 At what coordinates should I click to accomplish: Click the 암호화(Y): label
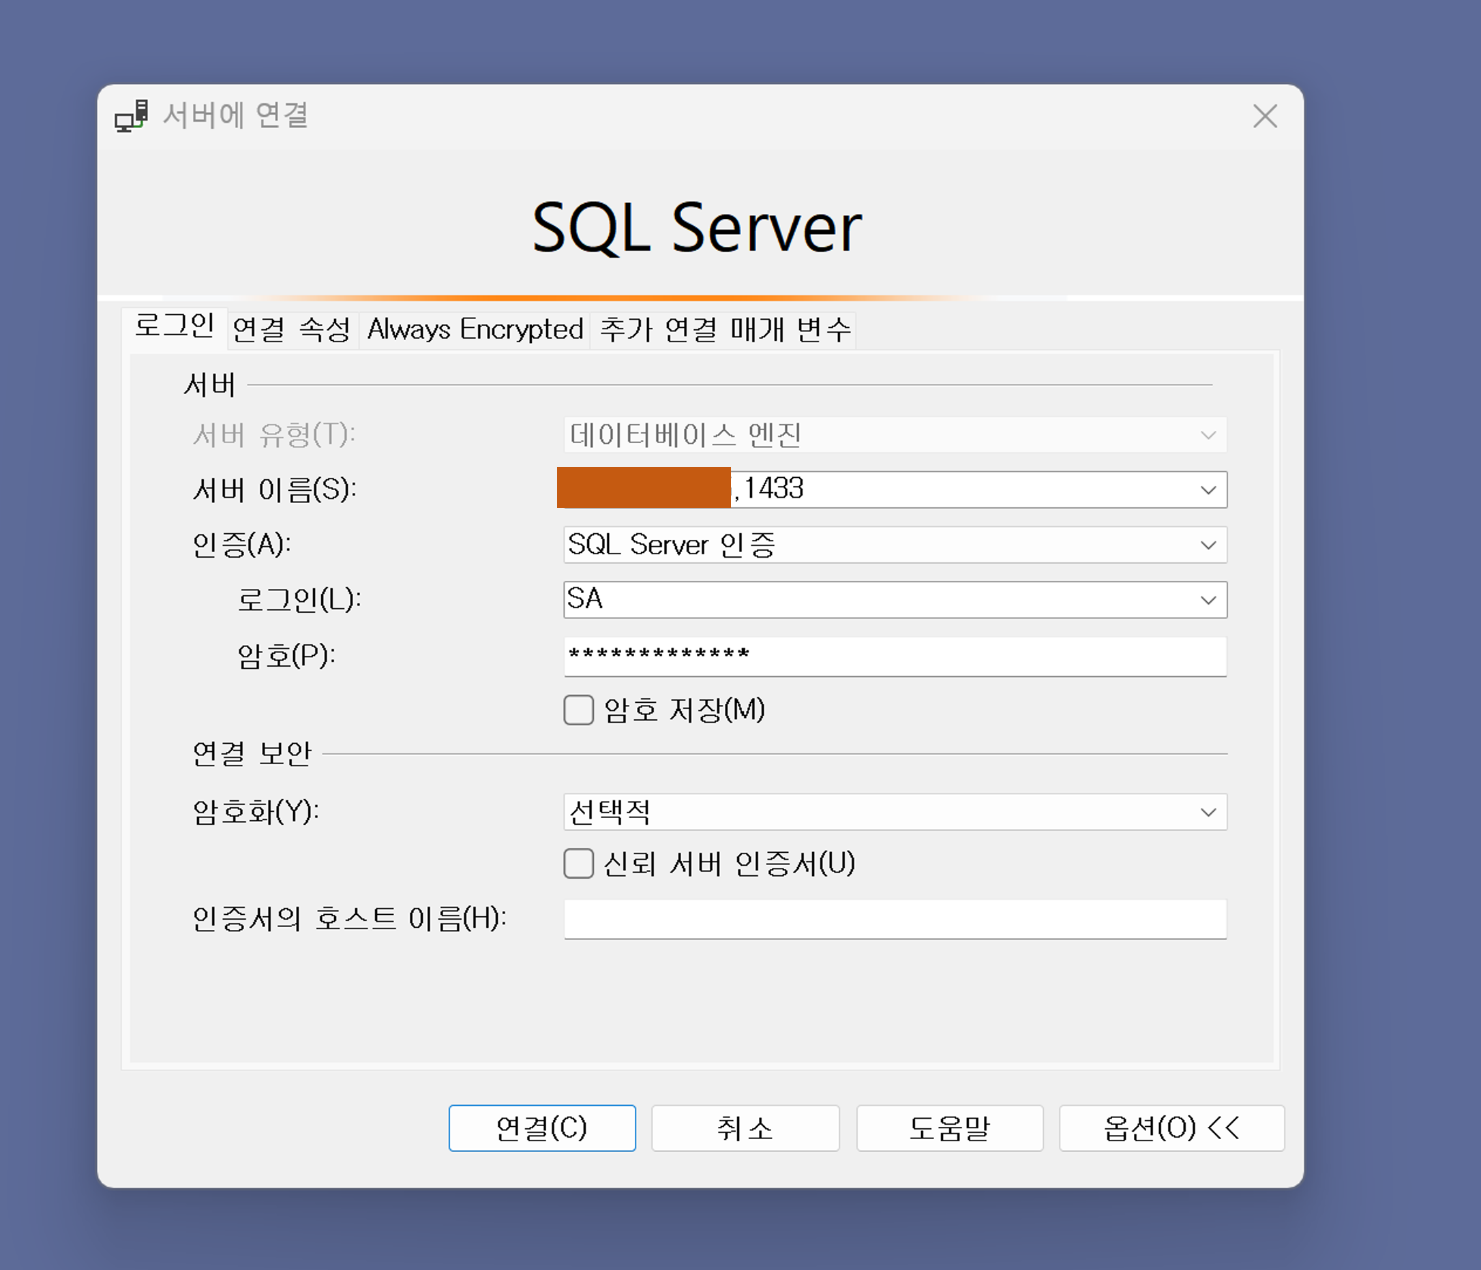coord(256,812)
